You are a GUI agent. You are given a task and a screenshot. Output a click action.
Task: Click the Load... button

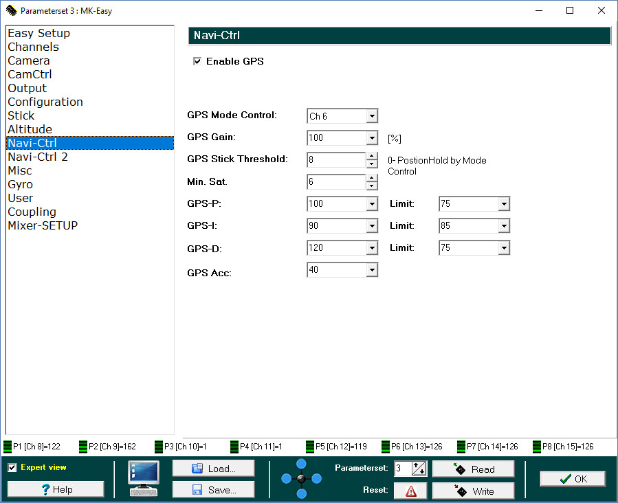(213, 469)
